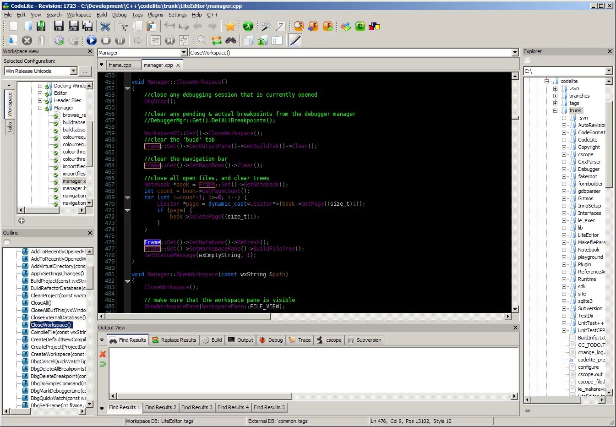Viewport: 616px width, 427px height.
Task: Start the debugger with the green play icon
Action: point(91,40)
